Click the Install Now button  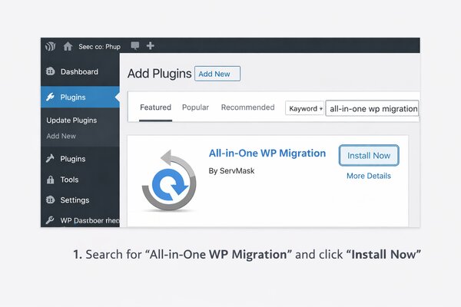pyautogui.click(x=369, y=155)
